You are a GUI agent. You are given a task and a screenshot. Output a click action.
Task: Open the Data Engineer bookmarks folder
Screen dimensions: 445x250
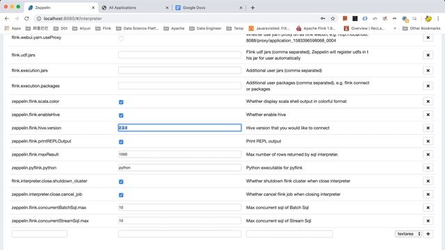click(205, 28)
